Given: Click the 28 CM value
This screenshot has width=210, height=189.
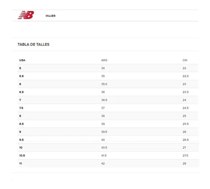Looking at the screenshot, I should coord(184,163).
